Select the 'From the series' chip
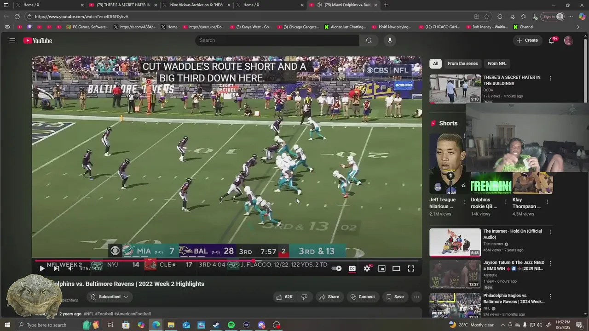This screenshot has width=589, height=331. (x=462, y=63)
